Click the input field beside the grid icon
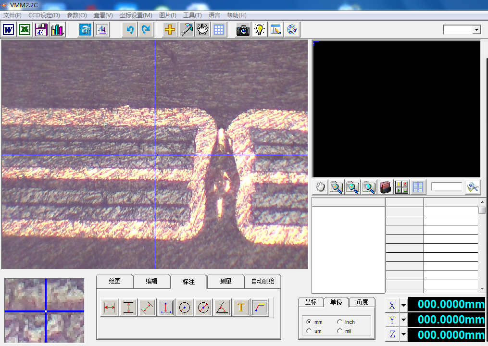Viewport: 488px width, 346px height. coord(446,187)
